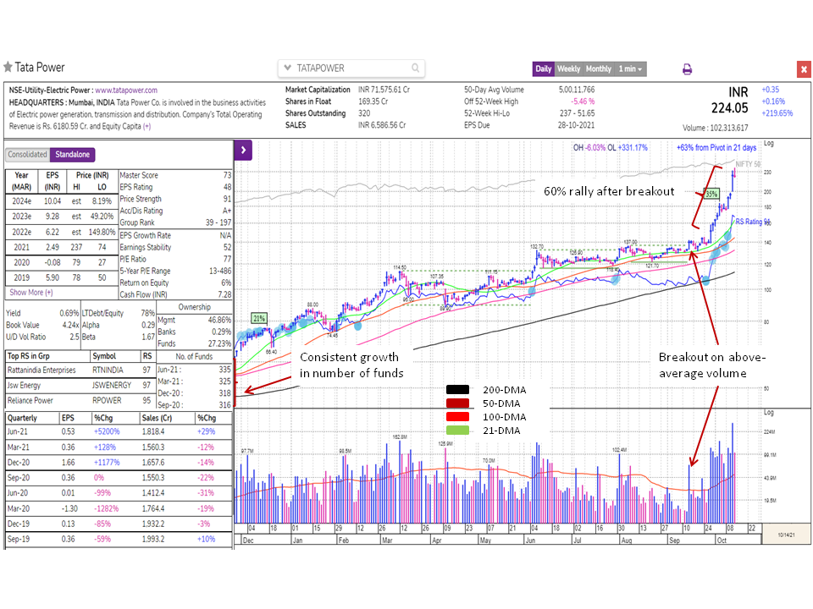Click the 10/14/21 date box on chart
This screenshot has height=609, width=813.
point(786,535)
